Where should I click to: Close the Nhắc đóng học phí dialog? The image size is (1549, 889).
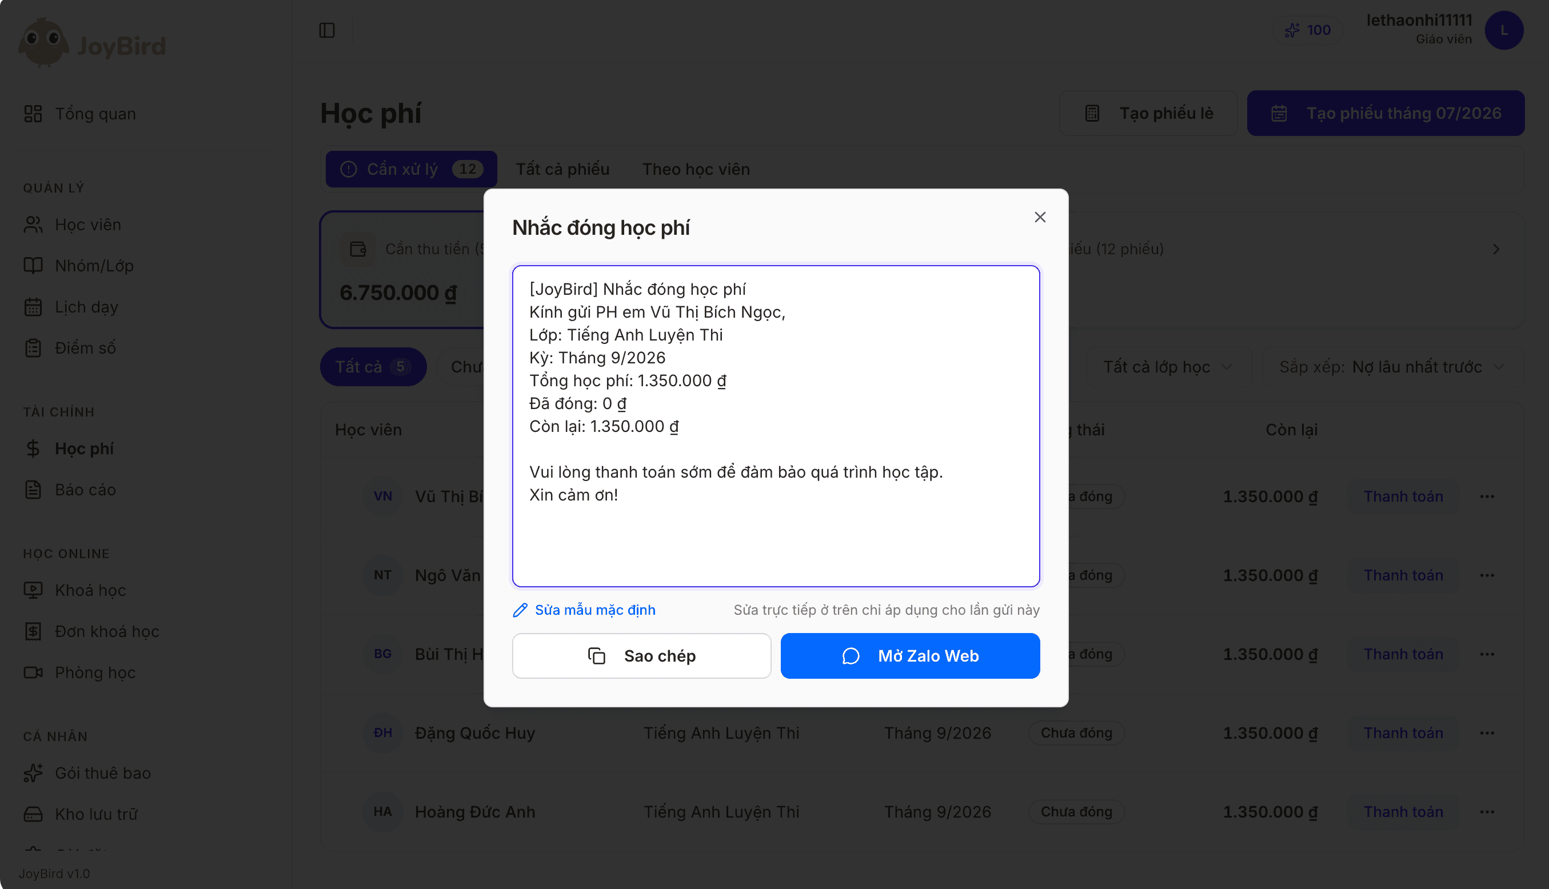click(1040, 217)
